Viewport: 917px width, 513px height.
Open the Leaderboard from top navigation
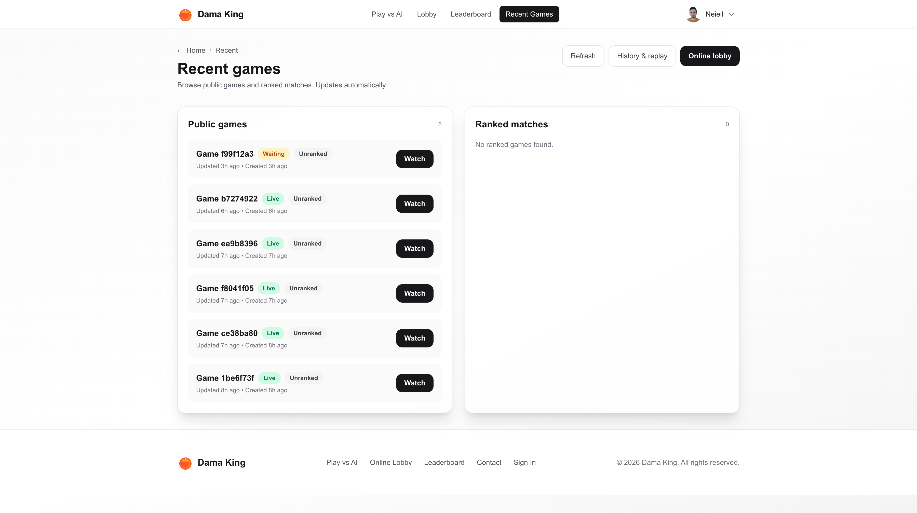[x=471, y=14]
